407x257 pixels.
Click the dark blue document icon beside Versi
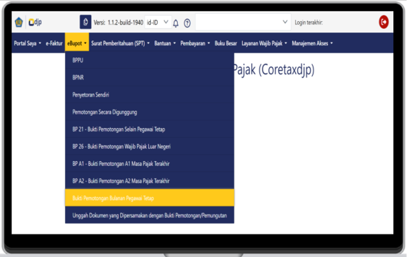tap(85, 22)
